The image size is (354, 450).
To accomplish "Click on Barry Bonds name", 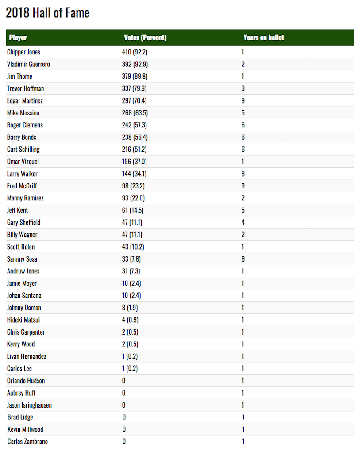I will coord(22,137).
